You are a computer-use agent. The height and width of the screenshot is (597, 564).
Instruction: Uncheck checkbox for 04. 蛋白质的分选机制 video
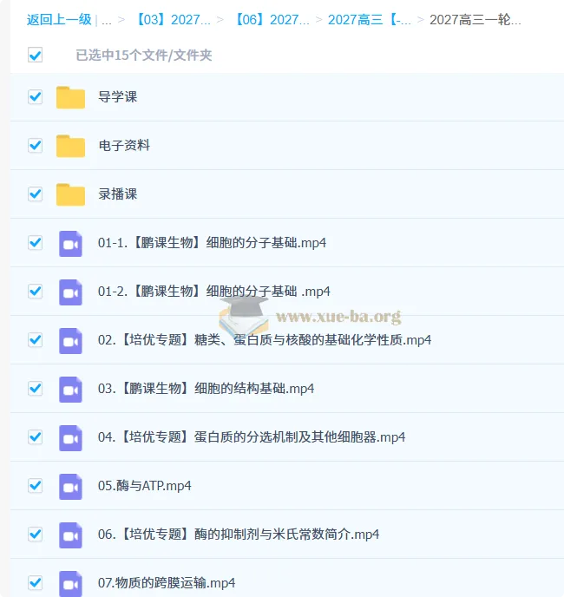click(x=35, y=437)
